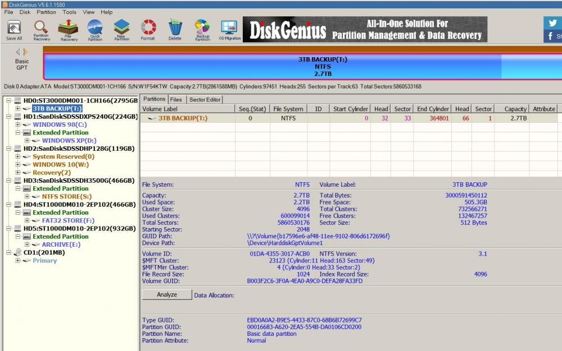Select ARCHIVE(E:) partition in tree
Screen dimensions: 562x351
(x=61, y=244)
